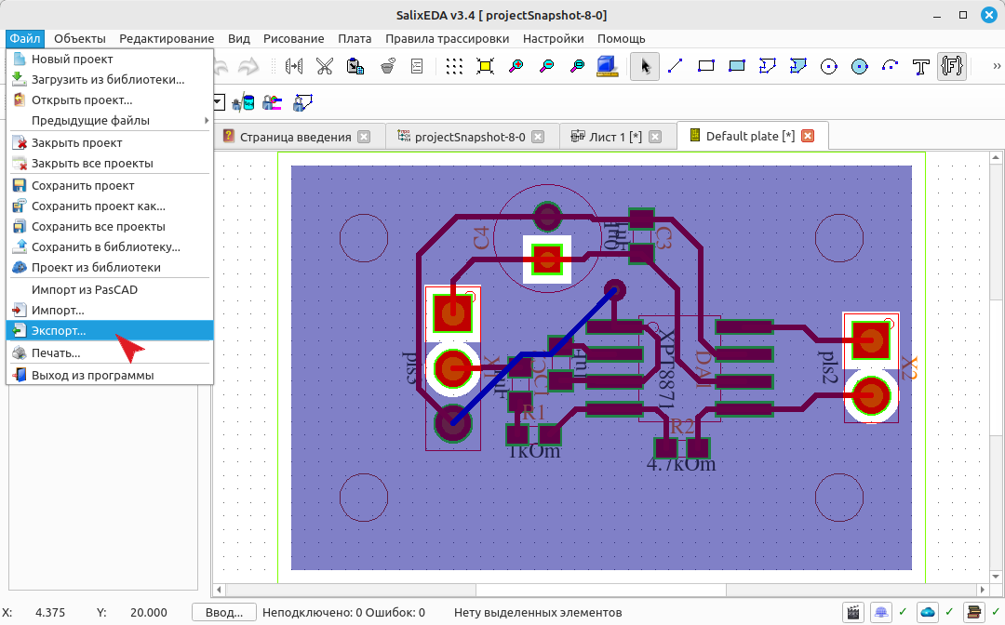The height and width of the screenshot is (625, 1005).
Task: Click the stacked books status icon
Action: pyautogui.click(x=973, y=612)
